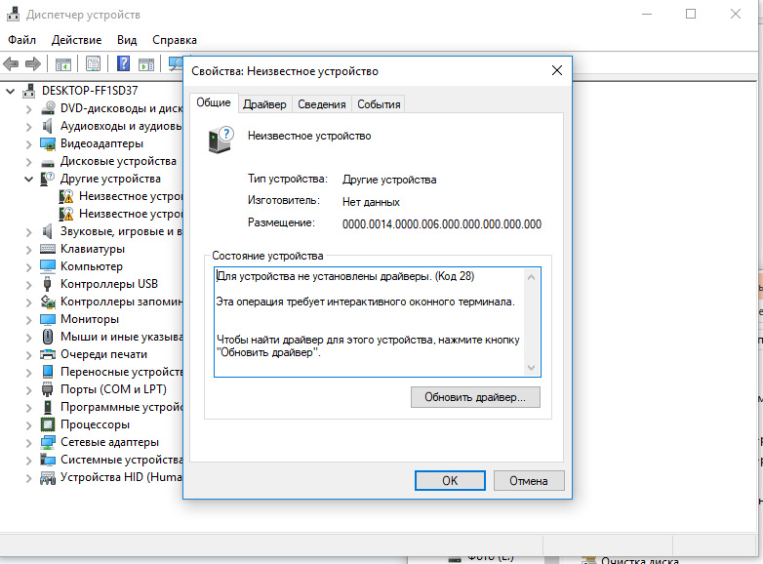Click the Очереди печати printer icon

[x=48, y=354]
